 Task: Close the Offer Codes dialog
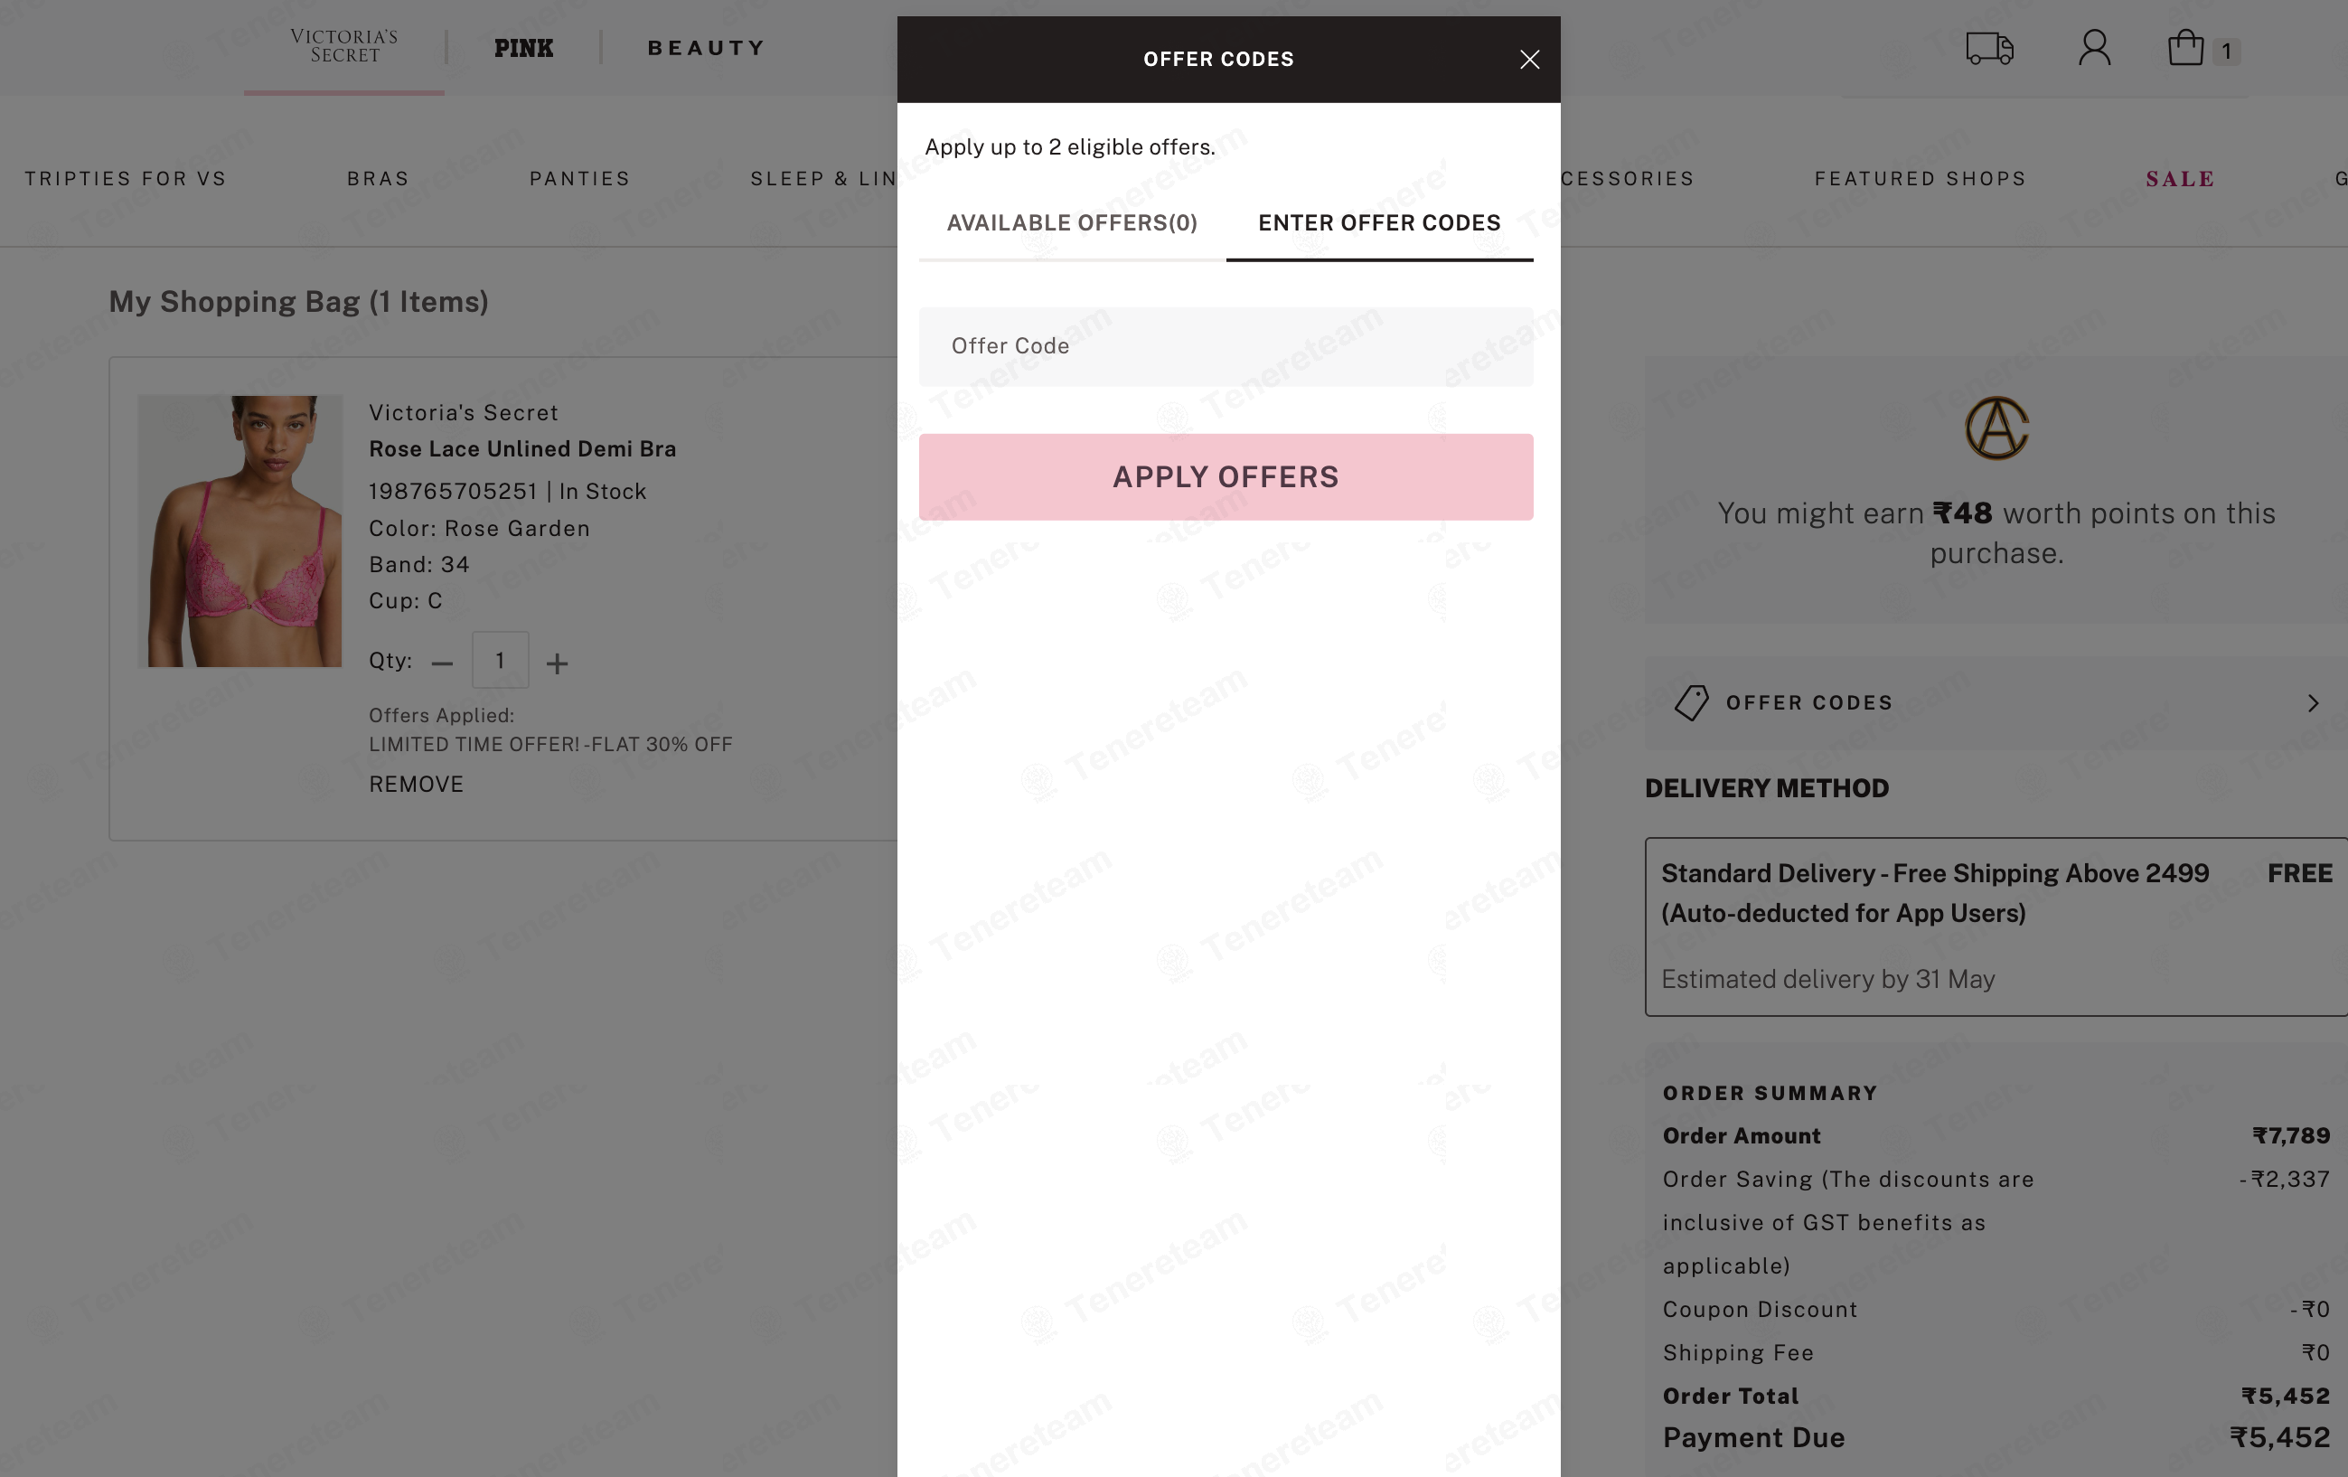pyautogui.click(x=1529, y=60)
